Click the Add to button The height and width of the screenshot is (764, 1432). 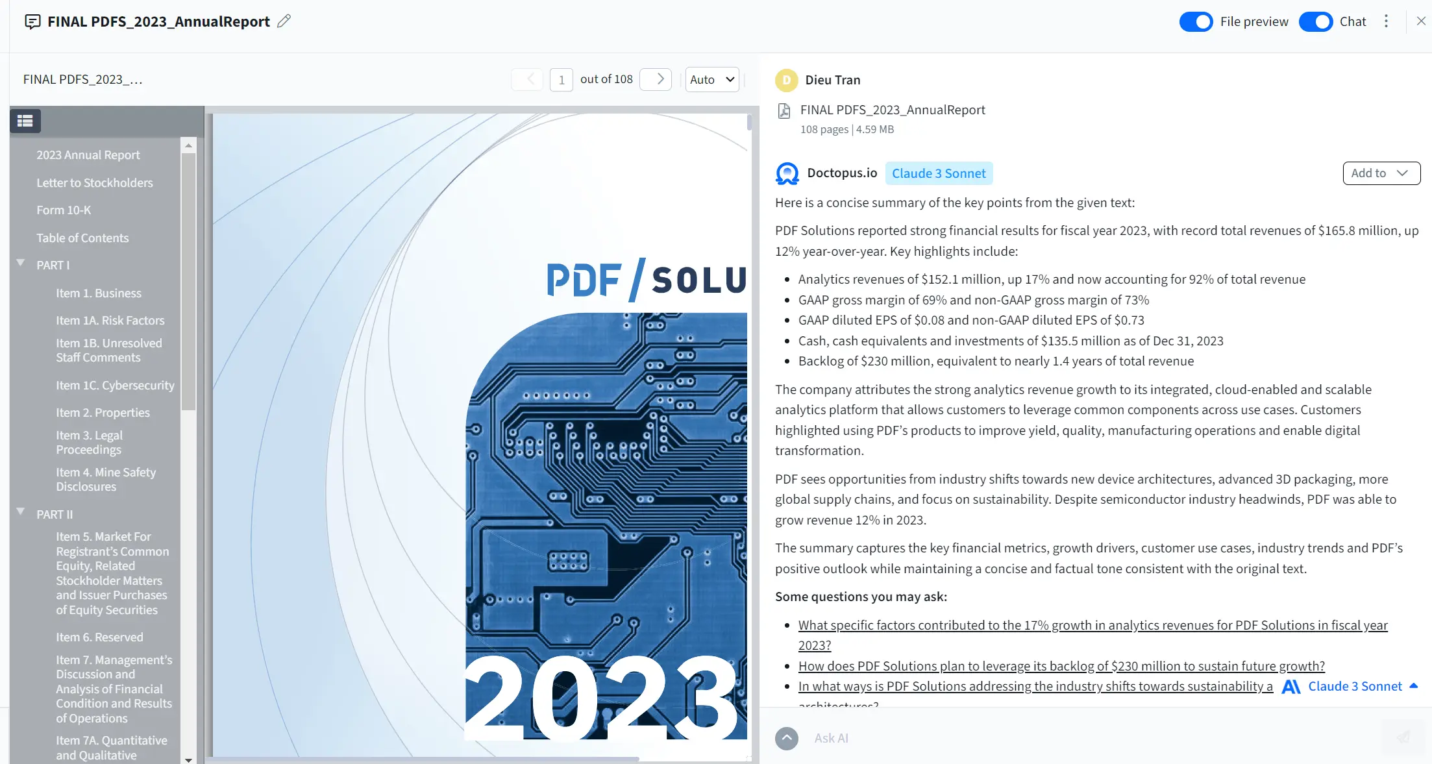click(1378, 172)
